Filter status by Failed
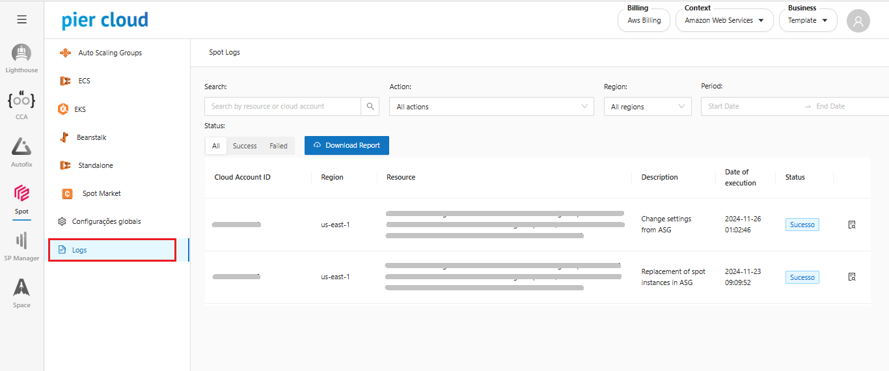Screen dimensions: 889x371 click(x=279, y=146)
